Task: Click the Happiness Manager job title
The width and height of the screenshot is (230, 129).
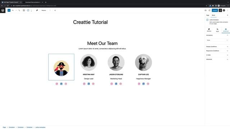Action: tap(143, 79)
